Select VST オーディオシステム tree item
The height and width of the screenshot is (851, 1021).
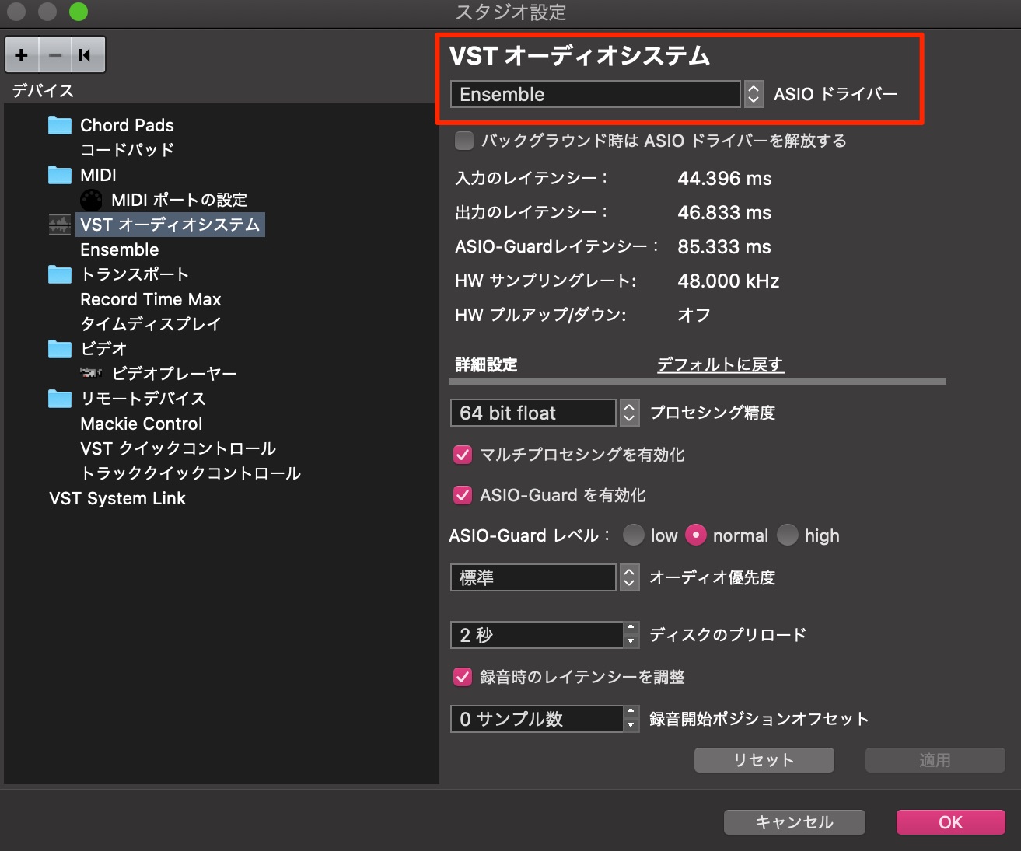click(x=170, y=225)
